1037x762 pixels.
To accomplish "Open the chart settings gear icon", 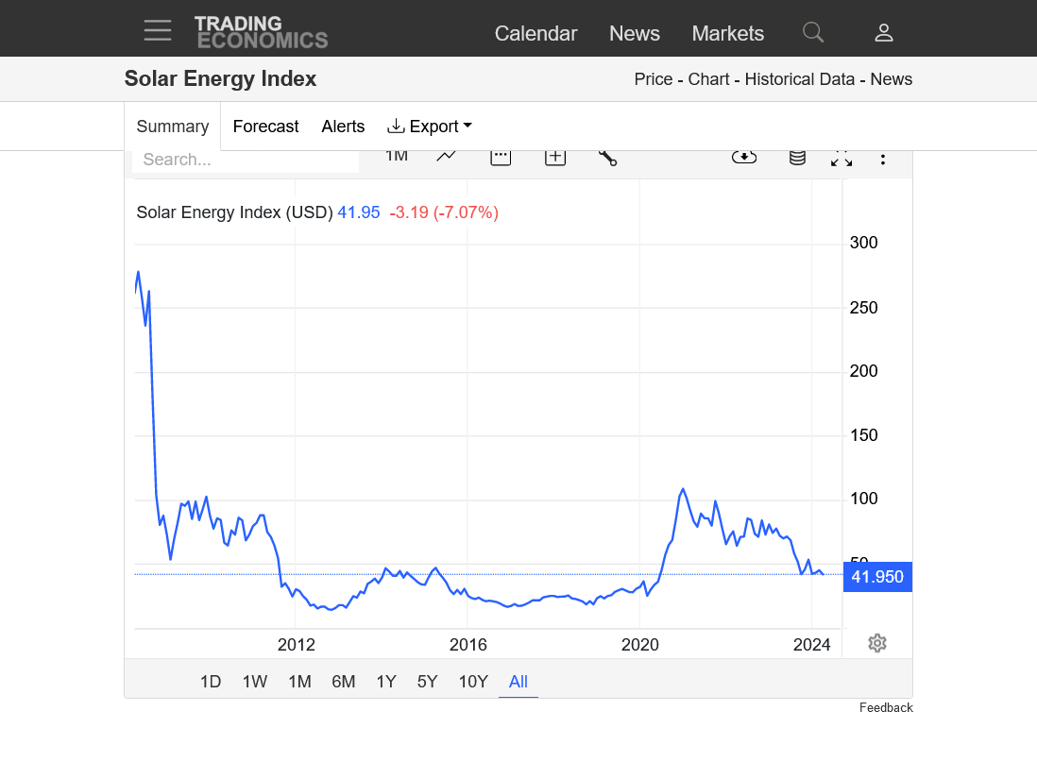I will click(877, 643).
